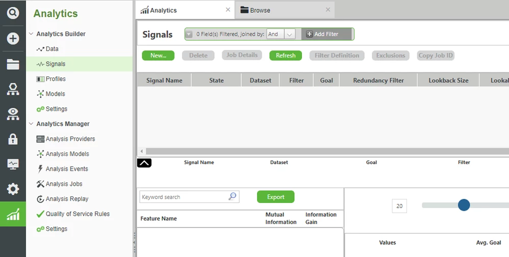Screen dimensions: 509x257
Task: Open the monitor screen icon in left rail
Action: [x=13, y=164]
